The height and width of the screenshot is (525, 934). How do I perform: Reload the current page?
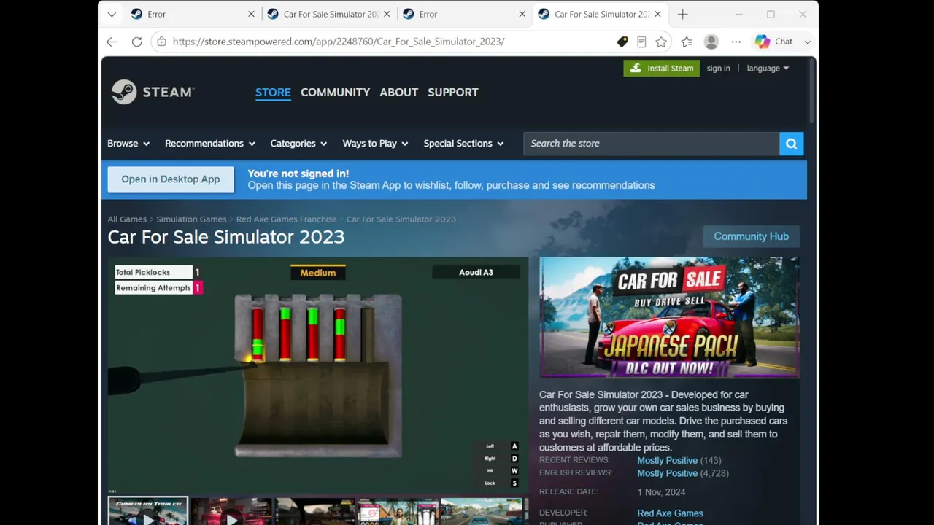coord(136,42)
